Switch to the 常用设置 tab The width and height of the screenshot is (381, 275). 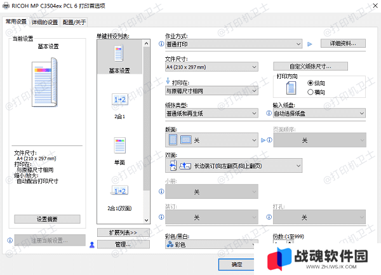pos(16,22)
